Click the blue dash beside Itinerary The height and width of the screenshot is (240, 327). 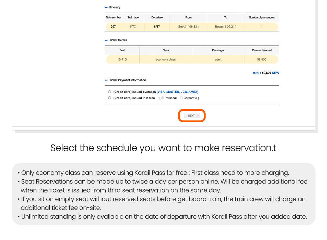coord(106,7)
